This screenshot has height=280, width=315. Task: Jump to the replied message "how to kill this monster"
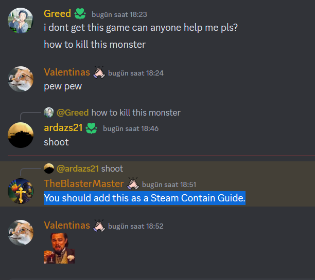tap(136, 113)
